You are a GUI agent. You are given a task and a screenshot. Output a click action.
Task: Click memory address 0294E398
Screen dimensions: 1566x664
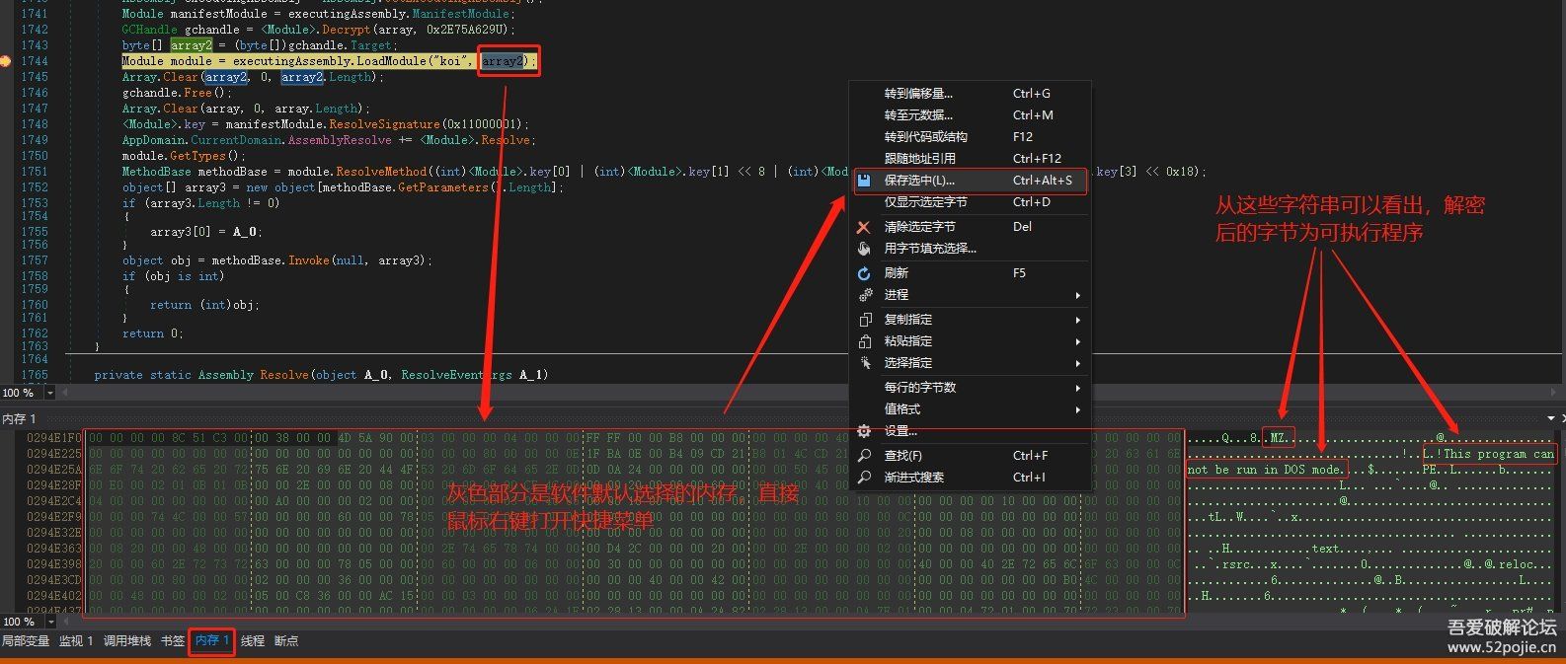point(54,564)
